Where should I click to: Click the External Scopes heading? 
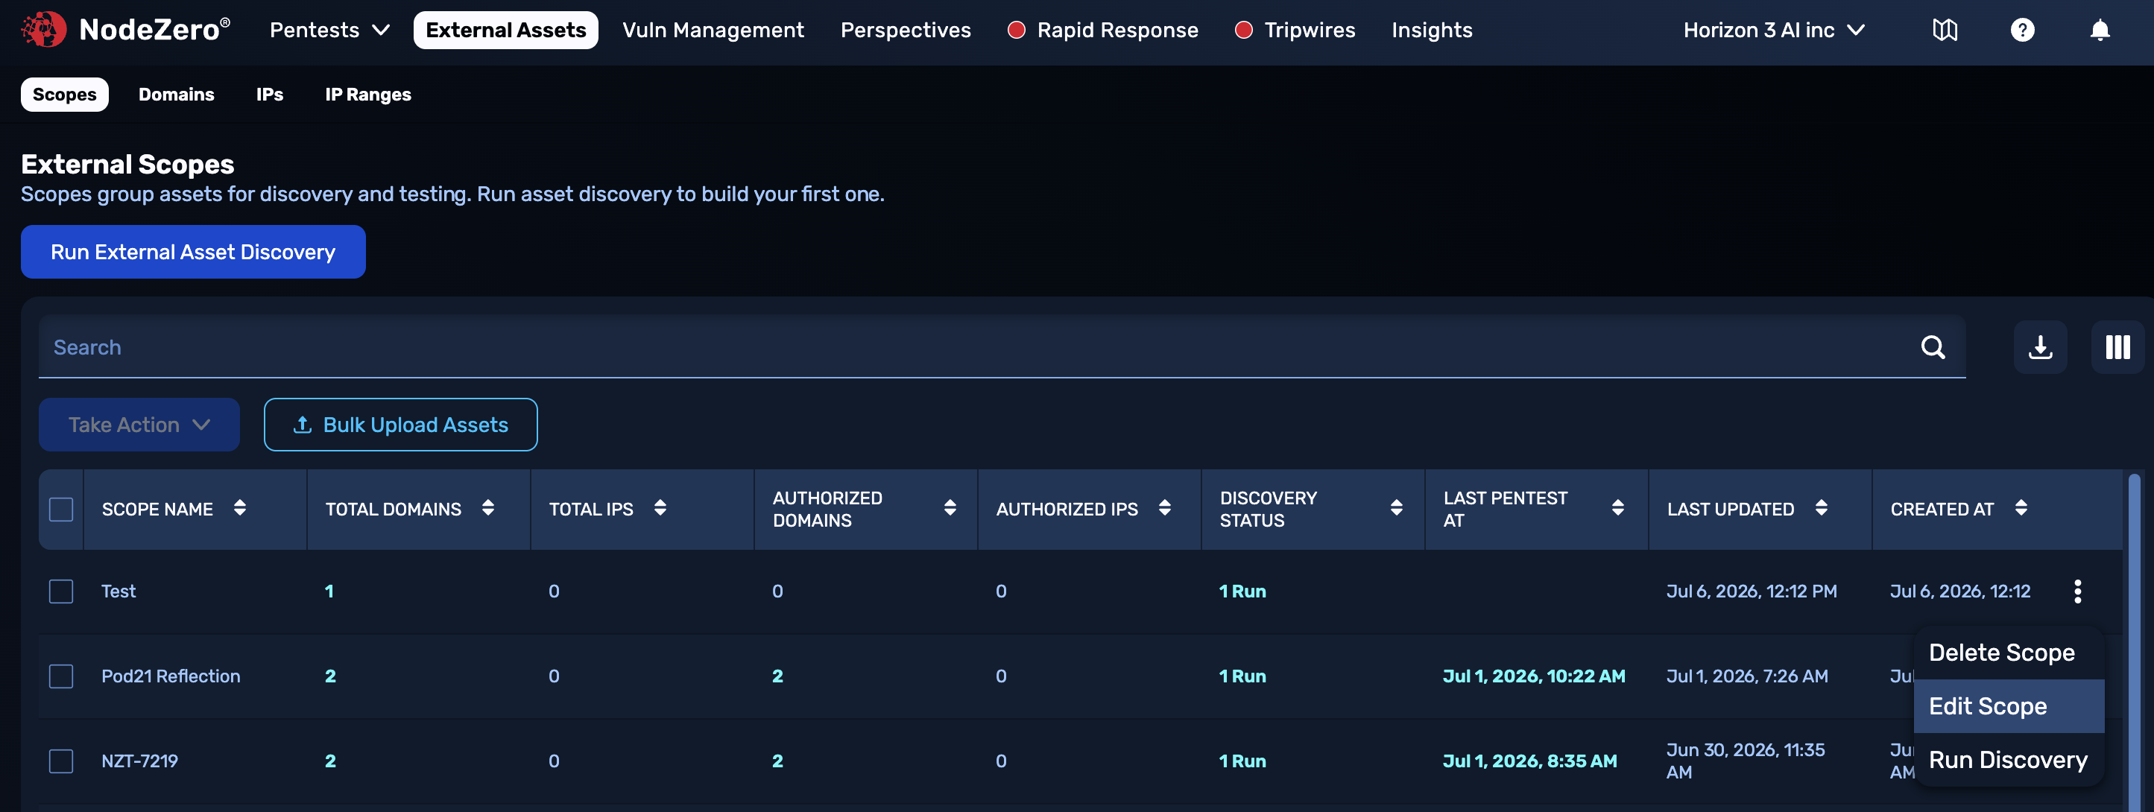(127, 164)
